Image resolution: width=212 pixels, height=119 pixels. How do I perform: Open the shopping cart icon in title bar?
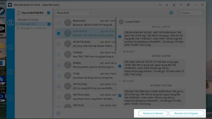tap(160, 5)
